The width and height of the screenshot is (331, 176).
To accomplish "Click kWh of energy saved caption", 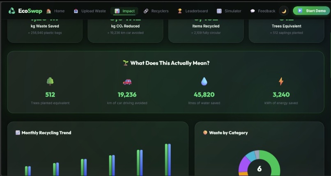I will [x=281, y=103].
